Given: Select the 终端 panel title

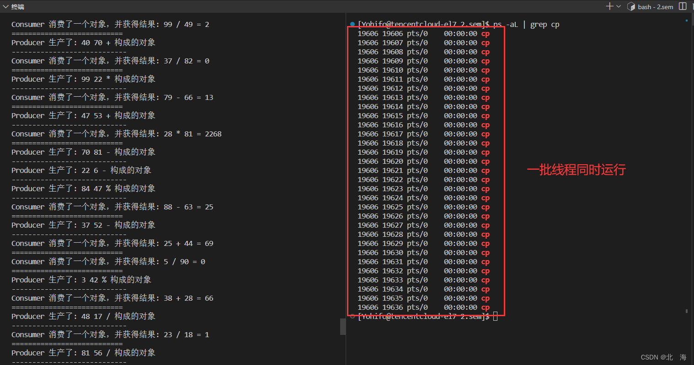Looking at the screenshot, I should (18, 7).
